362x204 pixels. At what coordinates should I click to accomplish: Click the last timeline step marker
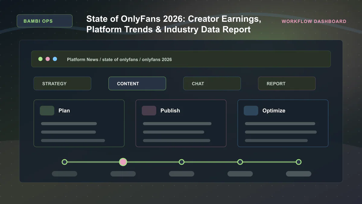pos(299,162)
